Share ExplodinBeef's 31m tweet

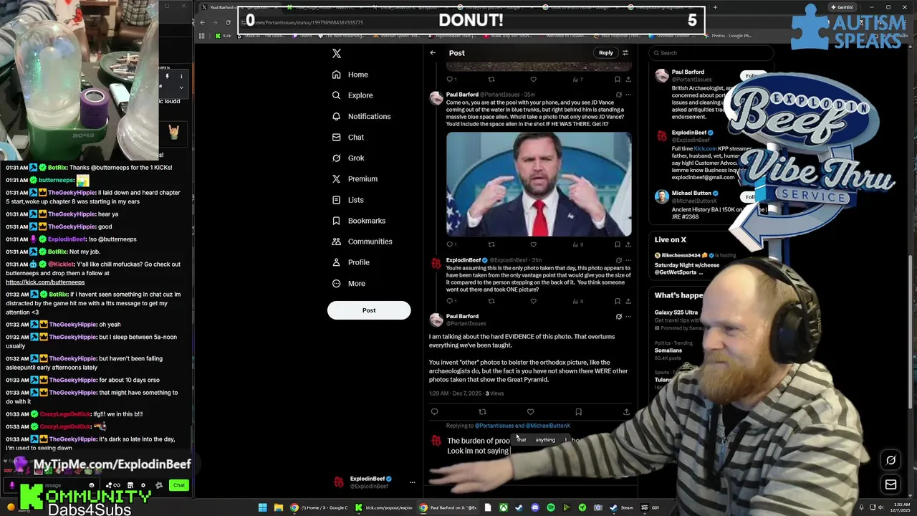pyautogui.click(x=628, y=301)
